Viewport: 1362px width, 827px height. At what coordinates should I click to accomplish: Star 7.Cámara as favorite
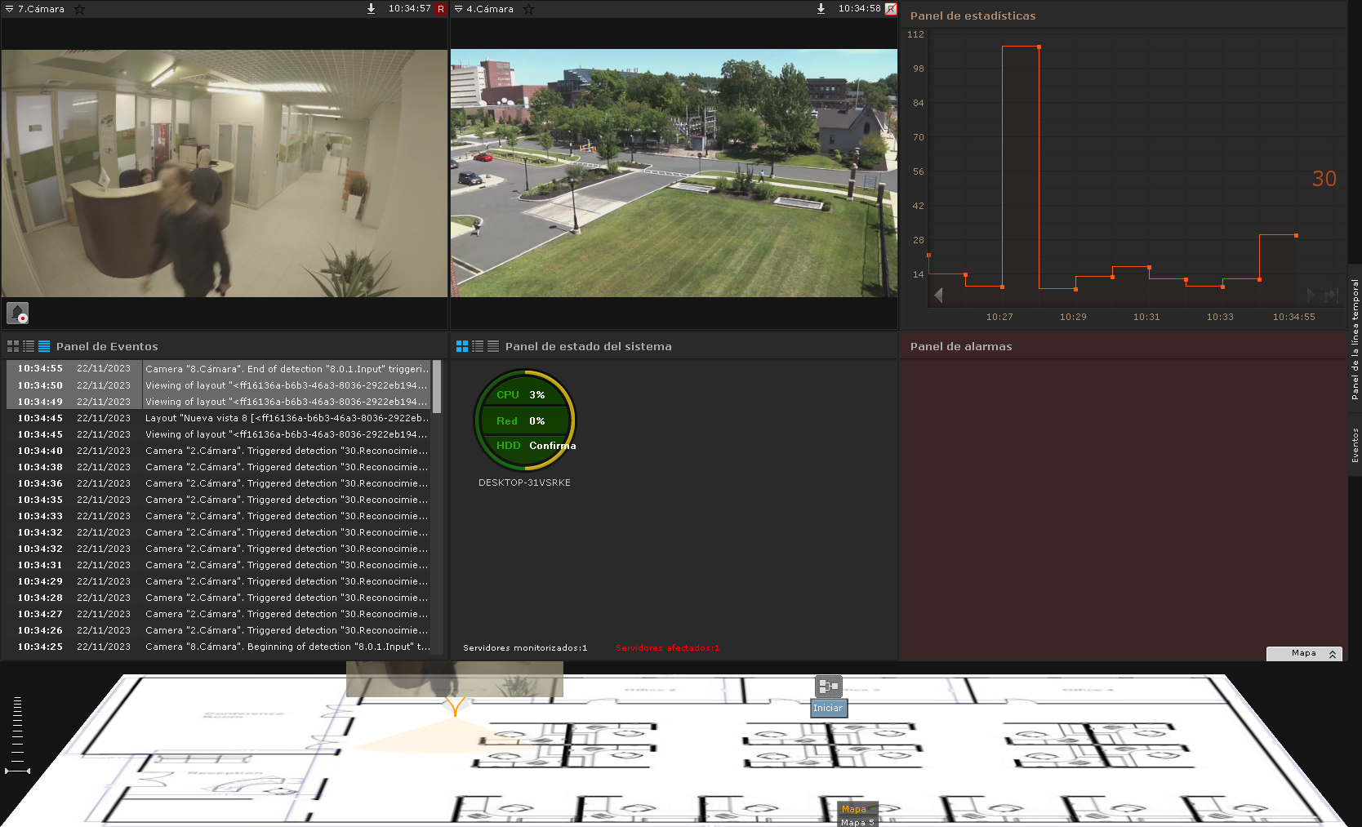tap(79, 9)
